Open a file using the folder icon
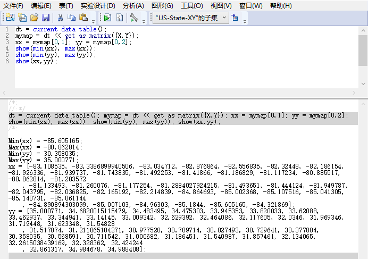The image size is (368, 259). 34,18
